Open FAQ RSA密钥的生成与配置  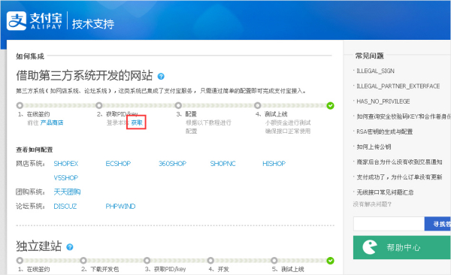[x=385, y=131]
